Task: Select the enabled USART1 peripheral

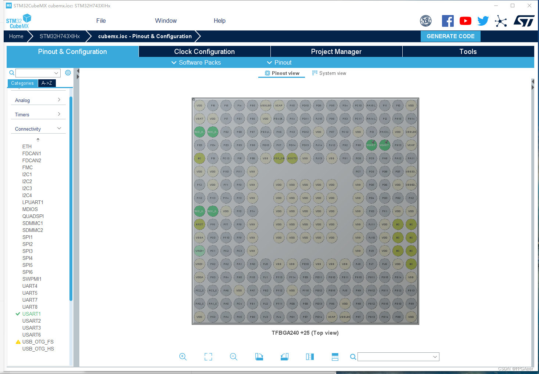Action: (x=32, y=314)
